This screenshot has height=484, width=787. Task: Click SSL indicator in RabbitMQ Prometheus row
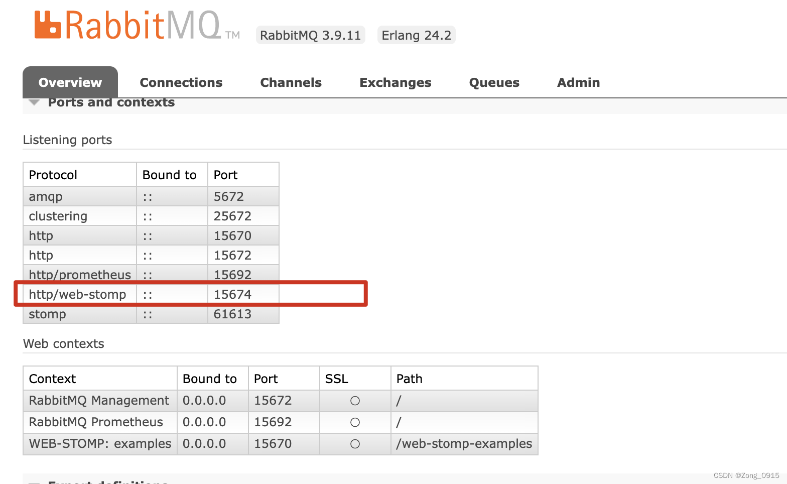(x=355, y=422)
